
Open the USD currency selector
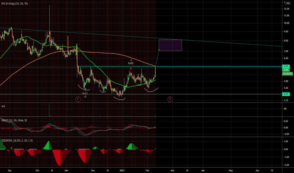288,3
